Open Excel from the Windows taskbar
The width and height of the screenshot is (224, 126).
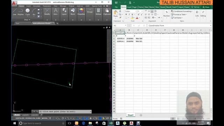click(x=111, y=123)
